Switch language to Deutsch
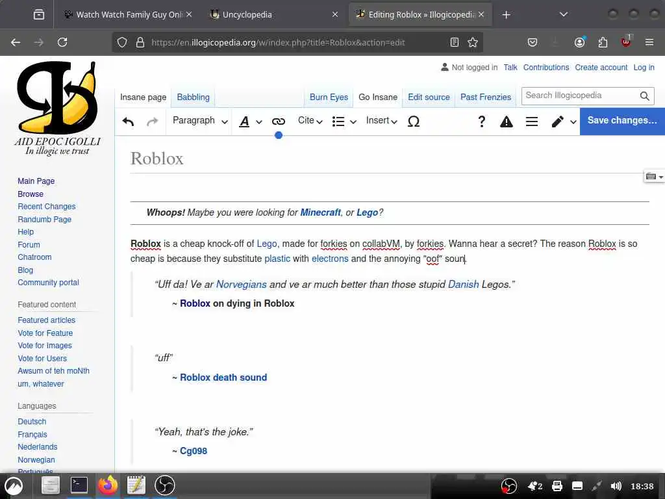 32,422
